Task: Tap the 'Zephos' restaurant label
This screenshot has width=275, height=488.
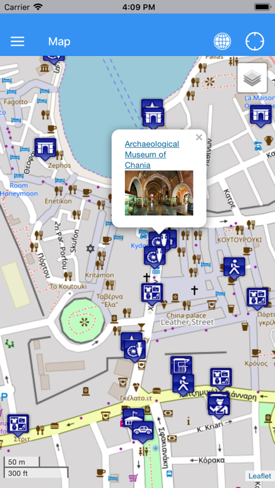Action: coord(59,165)
